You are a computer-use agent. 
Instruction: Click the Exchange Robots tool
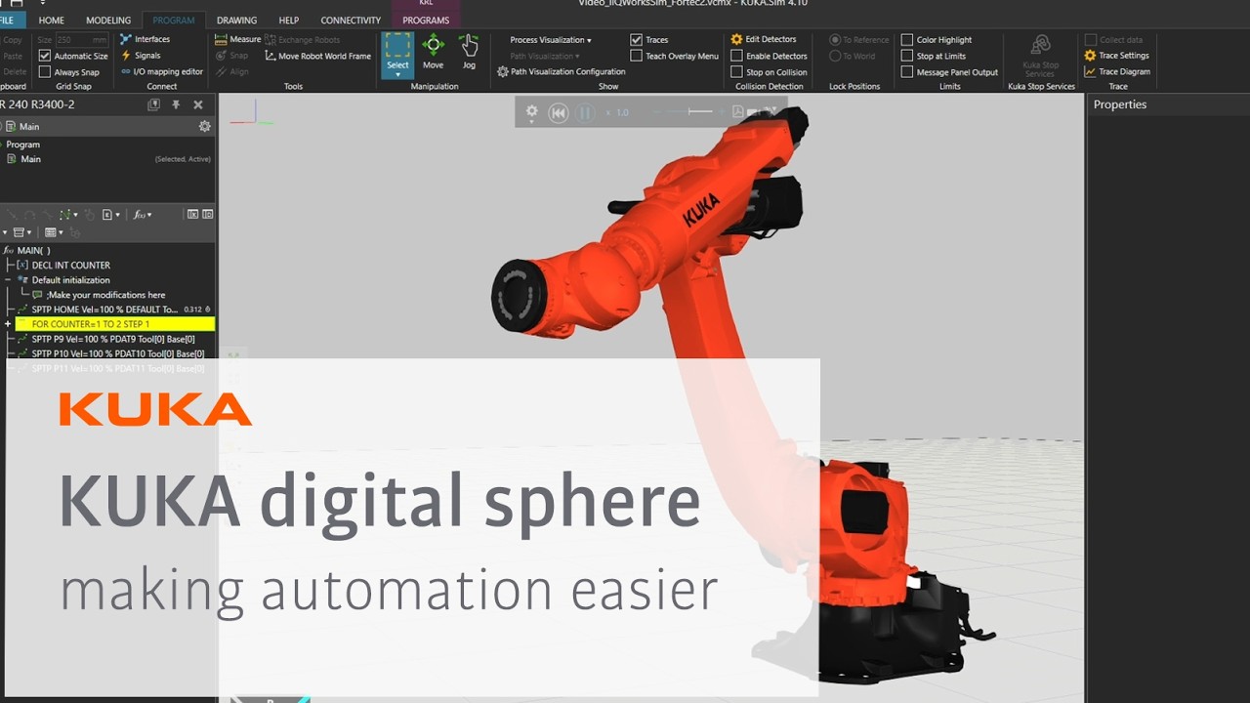(303, 39)
